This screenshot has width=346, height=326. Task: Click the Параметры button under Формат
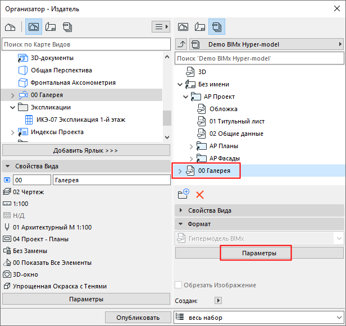[x=259, y=253]
